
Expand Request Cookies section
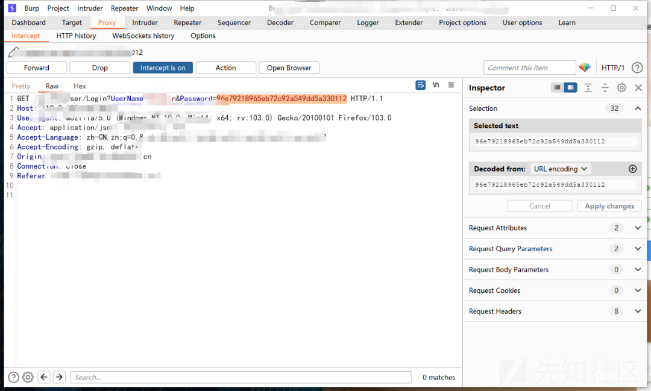(638, 290)
